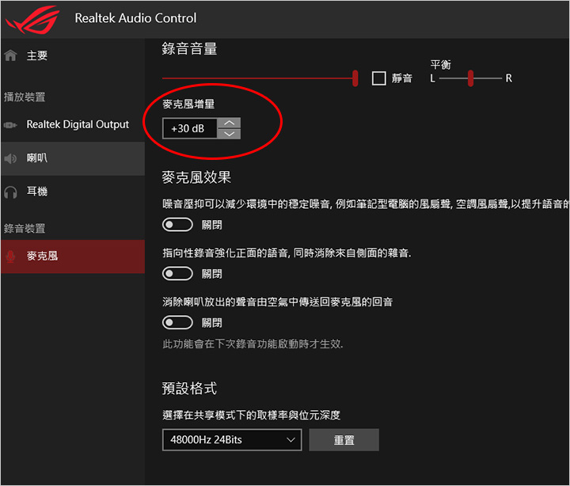Image resolution: width=570 pixels, height=486 pixels.
Task: Toggle the noise suppression 噪音壓抑 switch
Action: click(x=177, y=225)
